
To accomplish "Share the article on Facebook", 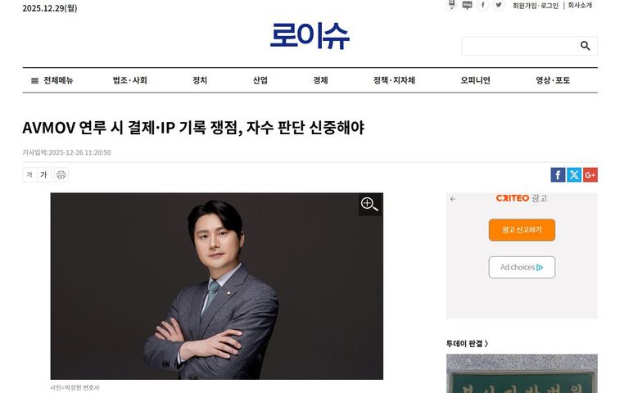I will (558, 175).
